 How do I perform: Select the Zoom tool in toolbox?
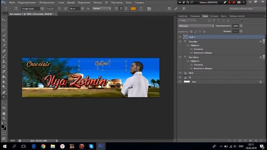coord(4,118)
